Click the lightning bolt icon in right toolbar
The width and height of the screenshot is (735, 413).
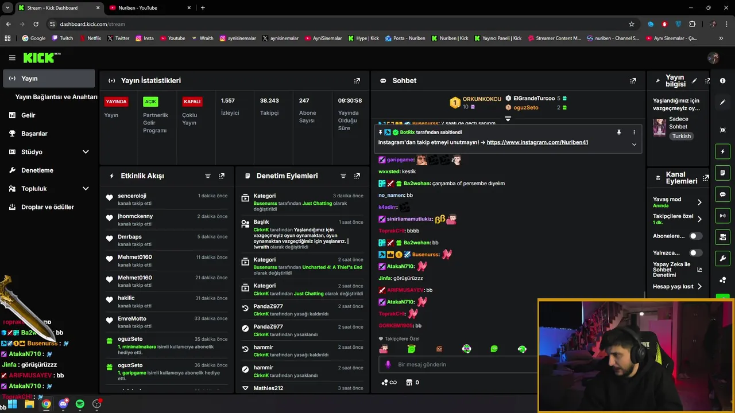point(723,151)
